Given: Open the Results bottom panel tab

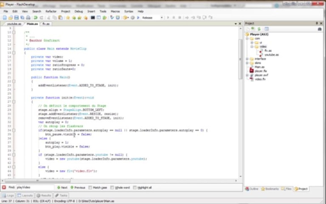Looking at the screenshot, I should (x=44, y=195).
